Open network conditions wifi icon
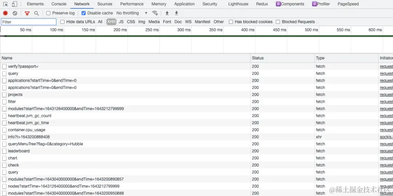 tap(155, 13)
